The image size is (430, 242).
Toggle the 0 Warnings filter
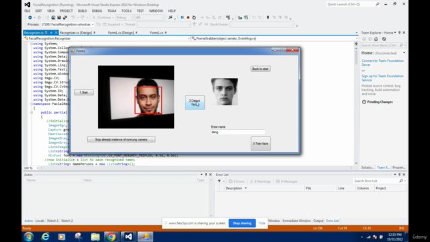(260, 182)
